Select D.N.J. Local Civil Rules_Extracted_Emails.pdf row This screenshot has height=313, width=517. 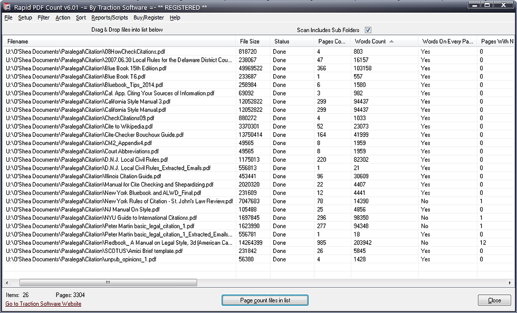point(258,168)
